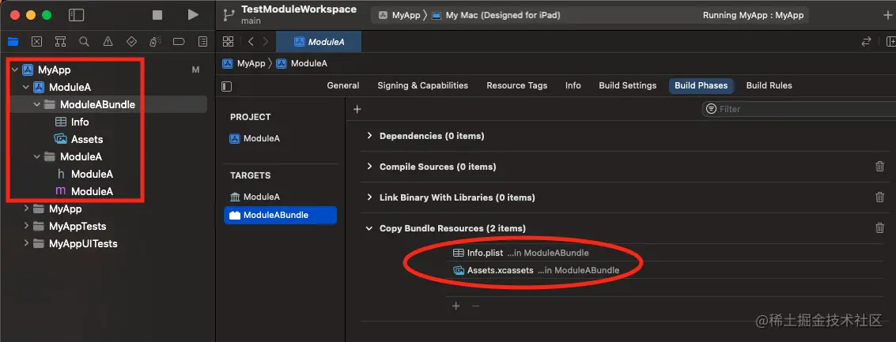
Task: Open the Report navigator
Action: click(x=202, y=41)
